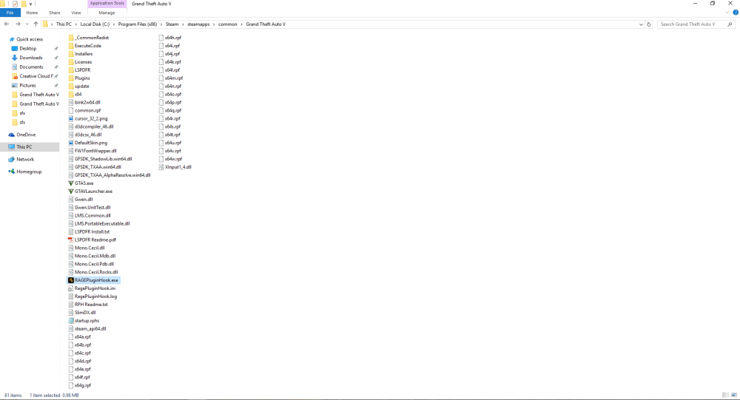Select XInput1_4.dll file
The width and height of the screenshot is (740, 400).
pos(175,167)
